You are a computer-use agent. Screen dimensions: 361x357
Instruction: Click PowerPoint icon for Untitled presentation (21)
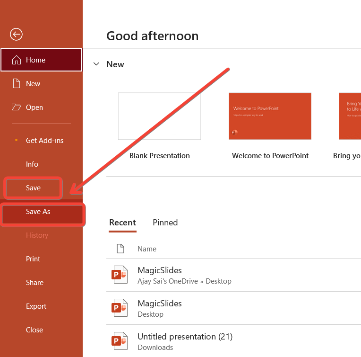120,341
